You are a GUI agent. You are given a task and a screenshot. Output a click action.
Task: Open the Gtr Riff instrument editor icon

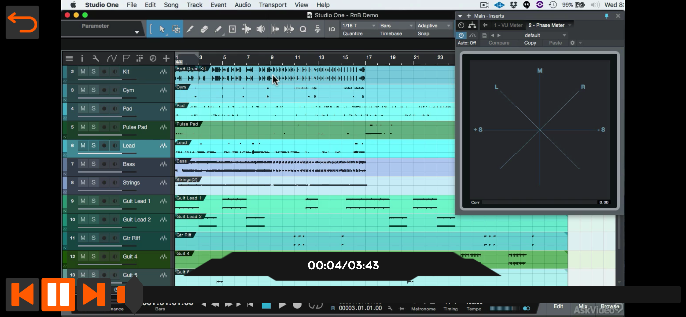pos(163,238)
